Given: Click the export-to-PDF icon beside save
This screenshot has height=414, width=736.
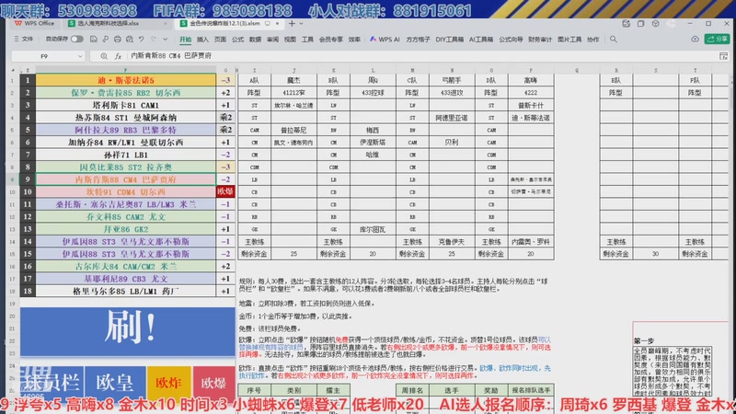Looking at the screenshot, I should [106, 40].
